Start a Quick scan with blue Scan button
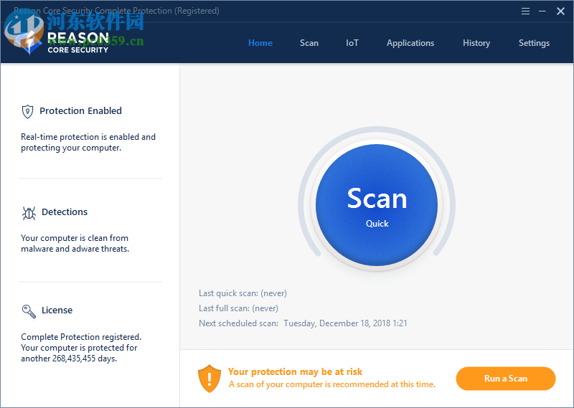574x408 pixels. tap(377, 205)
